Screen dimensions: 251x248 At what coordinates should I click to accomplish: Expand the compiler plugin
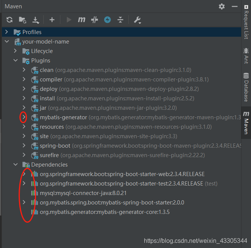(24, 79)
